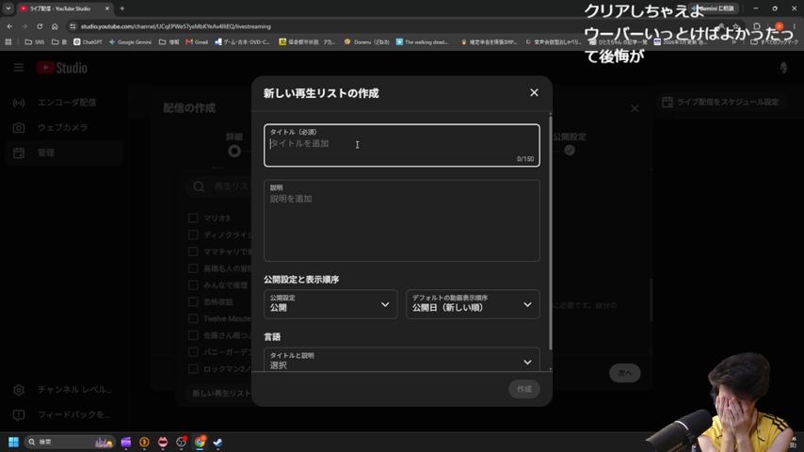Click the browser forward arrow
Image resolution: width=804 pixels, height=452 pixels.
(x=24, y=26)
